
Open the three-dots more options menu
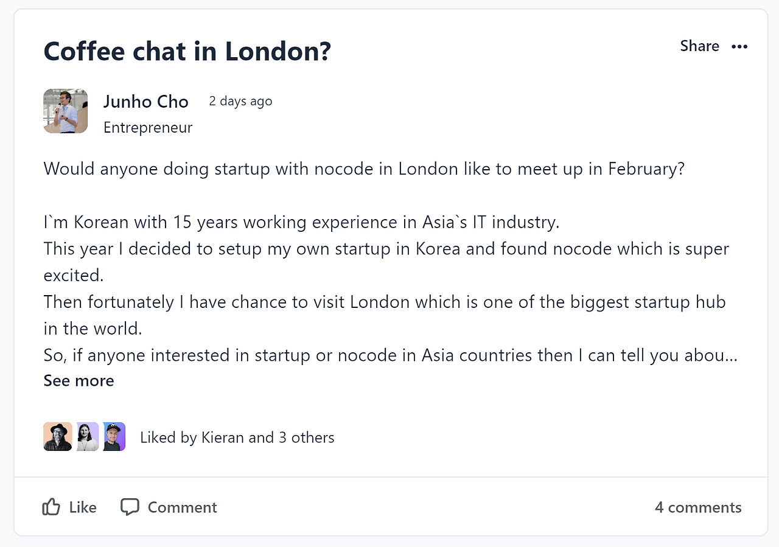[x=739, y=46]
